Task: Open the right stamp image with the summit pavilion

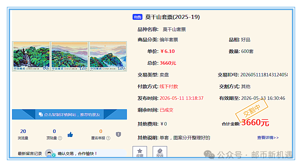Action: tap(108, 56)
